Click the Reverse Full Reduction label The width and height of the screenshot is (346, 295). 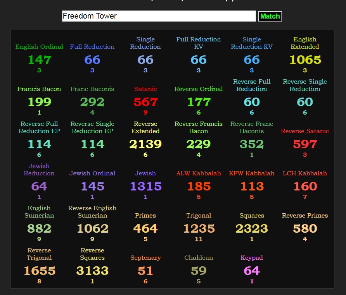click(x=252, y=85)
